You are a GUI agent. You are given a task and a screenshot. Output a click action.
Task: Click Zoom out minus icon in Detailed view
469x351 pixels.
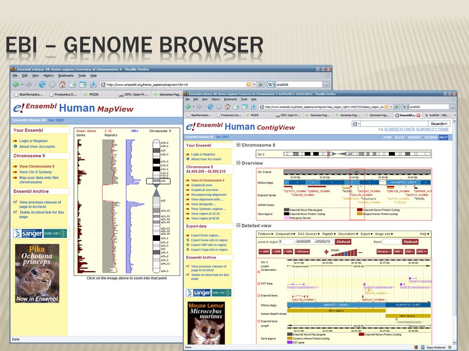[x=361, y=253]
